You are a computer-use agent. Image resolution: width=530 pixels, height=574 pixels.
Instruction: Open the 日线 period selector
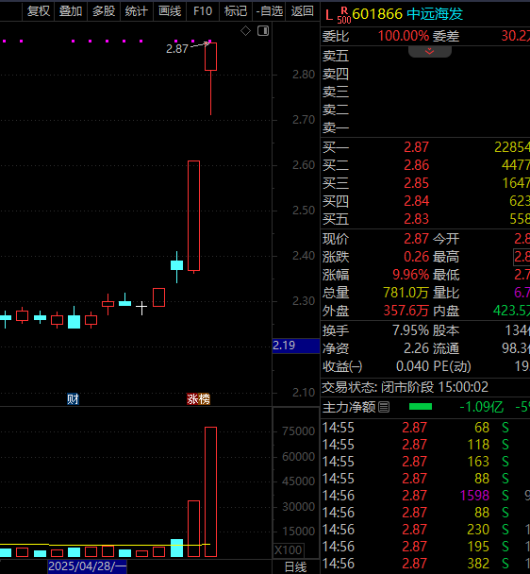tap(295, 567)
